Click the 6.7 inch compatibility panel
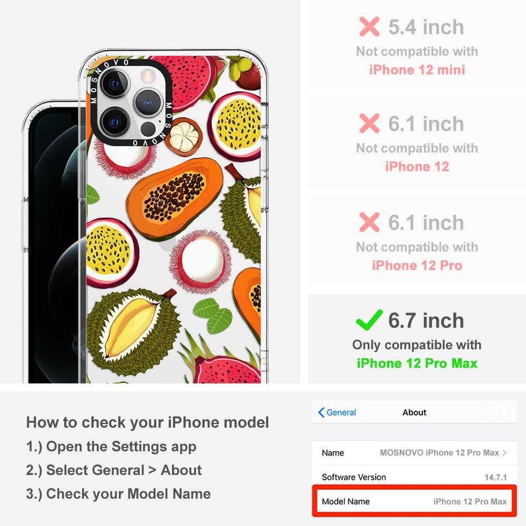This screenshot has width=526, height=526. tap(417, 339)
